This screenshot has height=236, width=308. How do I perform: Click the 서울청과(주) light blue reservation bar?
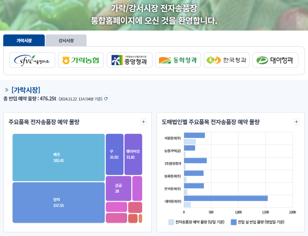click(190, 142)
